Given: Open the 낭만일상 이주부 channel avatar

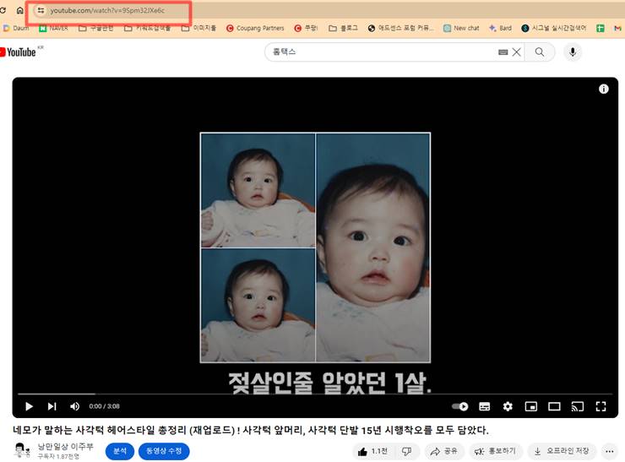Looking at the screenshot, I should (22, 450).
